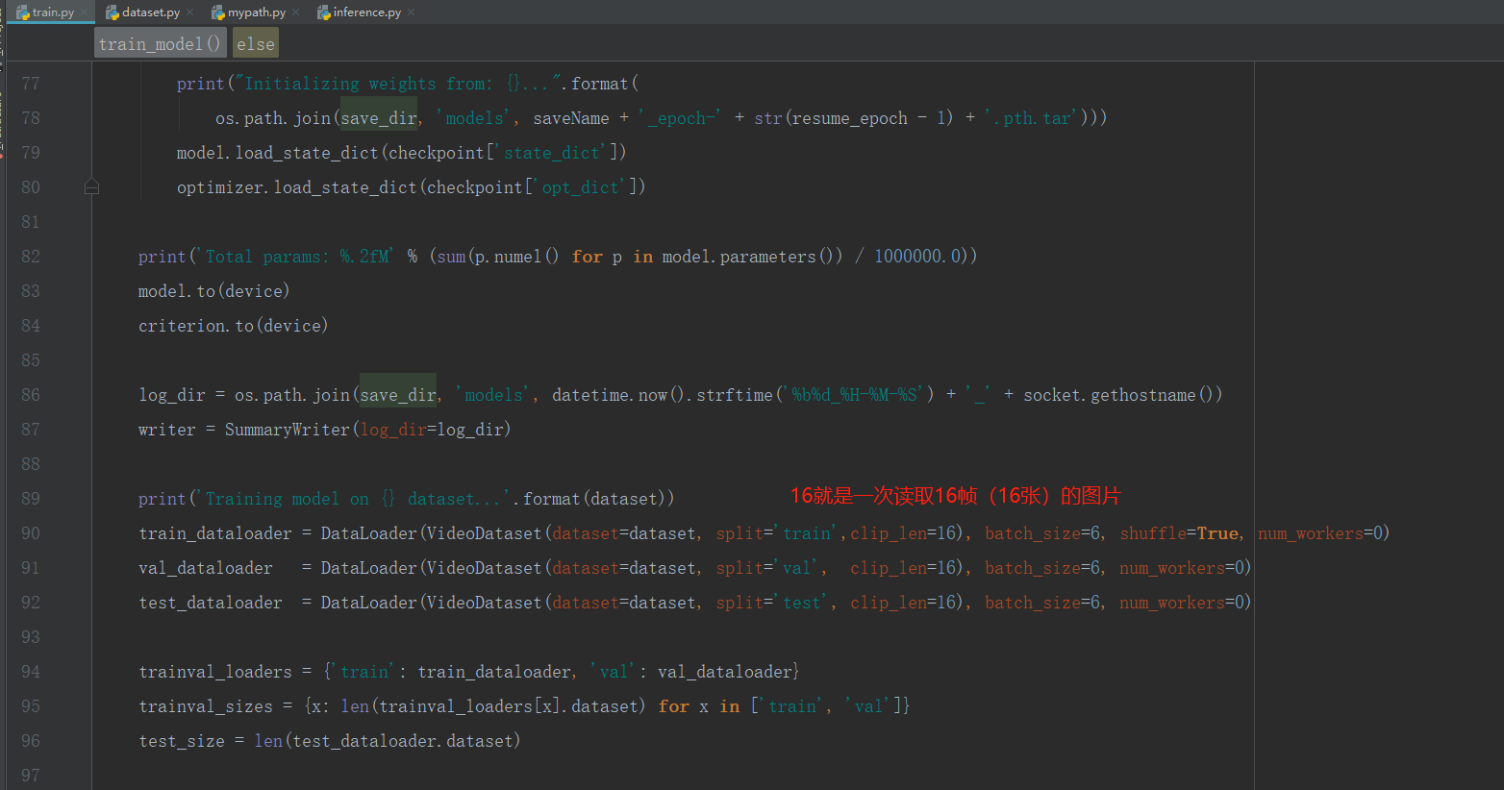Click val_dataloader on line 91

click(x=206, y=568)
